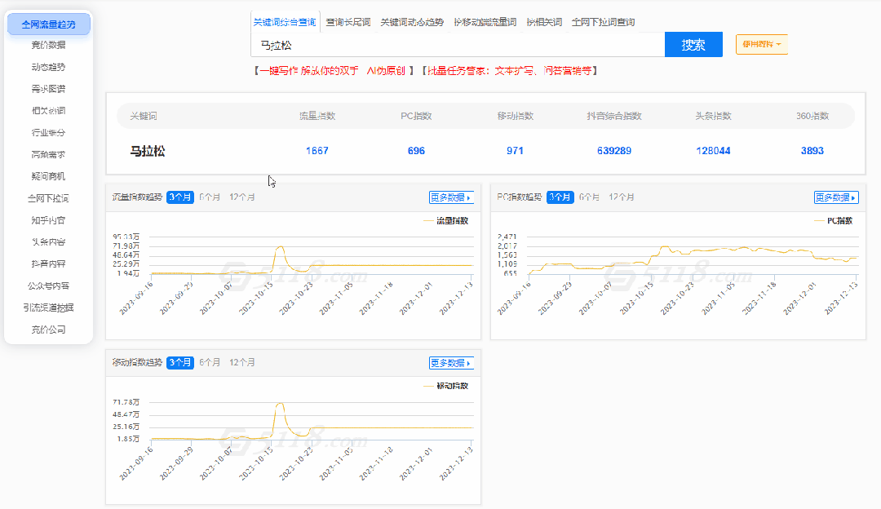Switch to 关键词动态趋势 tab

tap(412, 22)
